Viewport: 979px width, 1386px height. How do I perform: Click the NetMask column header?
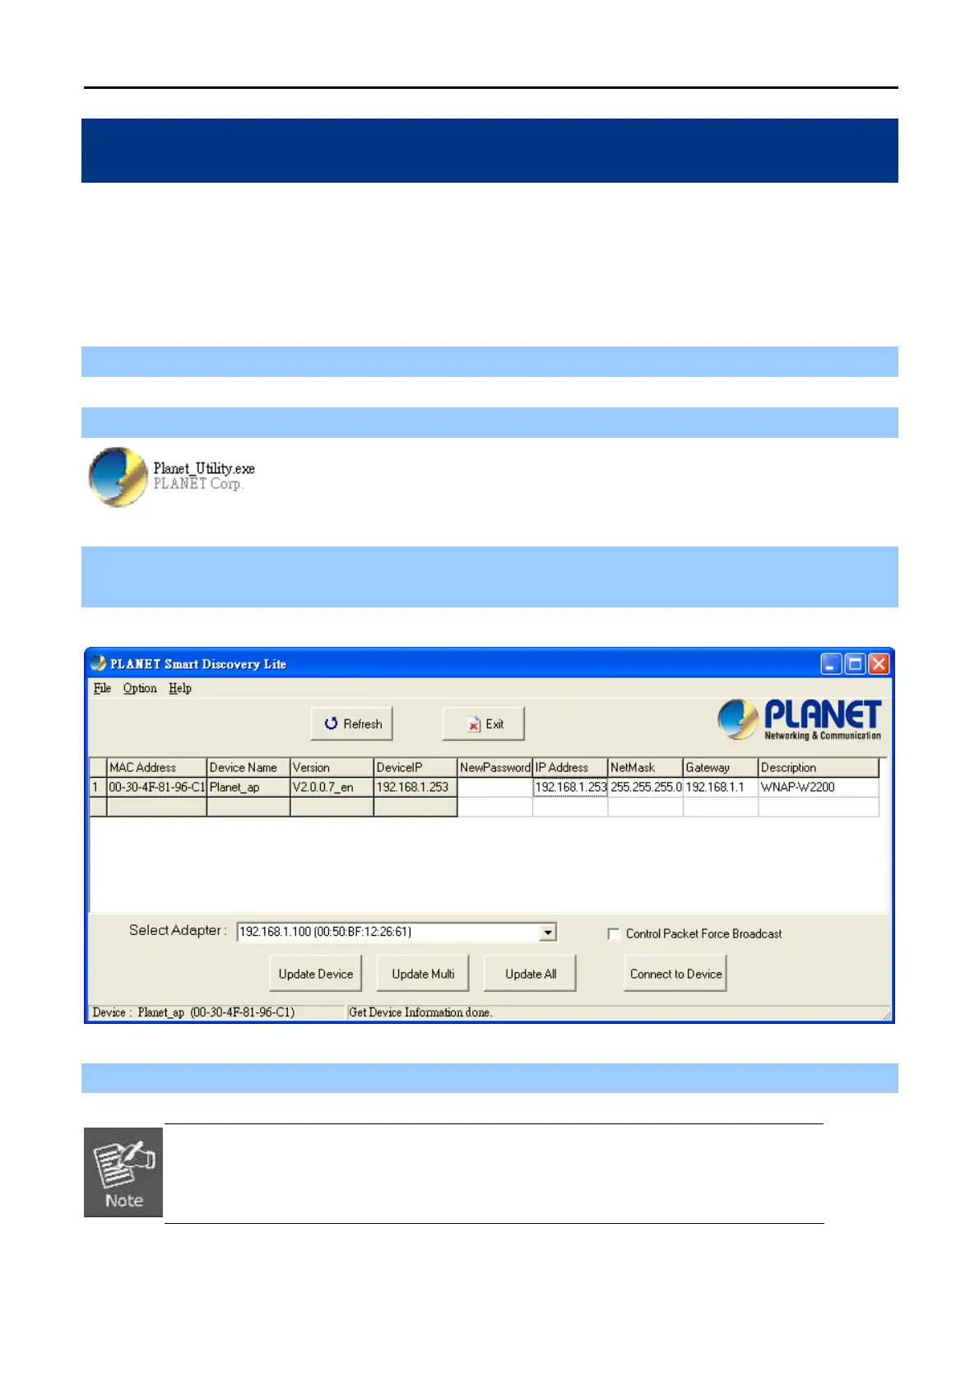(x=646, y=767)
